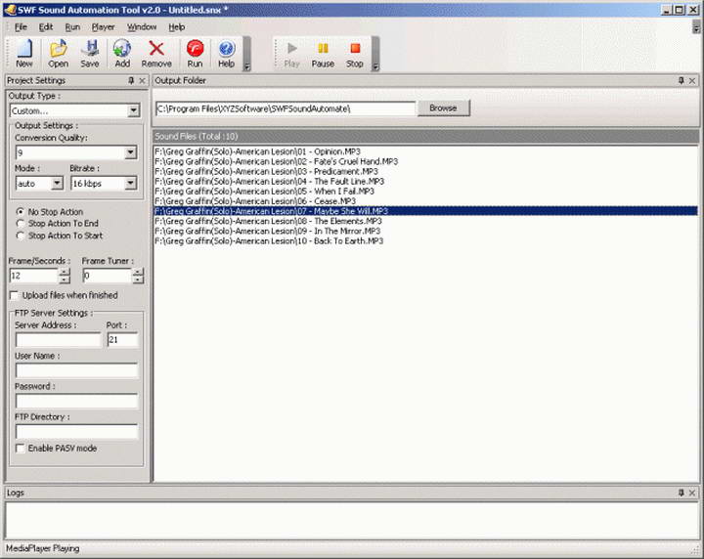This screenshot has height=559, width=704.
Task: Decrease Frame/Seconds value with down arrow
Action: [x=65, y=279]
